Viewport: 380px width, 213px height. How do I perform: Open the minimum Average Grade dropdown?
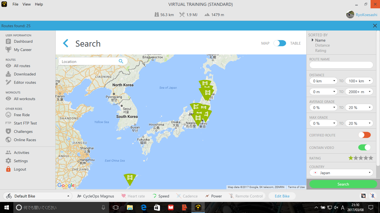pyautogui.click(x=323, y=108)
